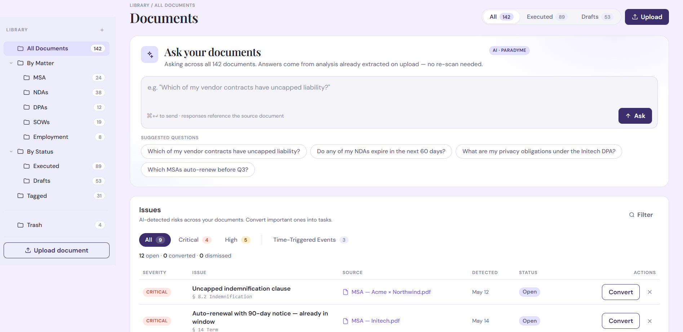Image resolution: width=683 pixels, height=332 pixels.
Task: Open the Tagged folder
Action: (x=57, y=196)
